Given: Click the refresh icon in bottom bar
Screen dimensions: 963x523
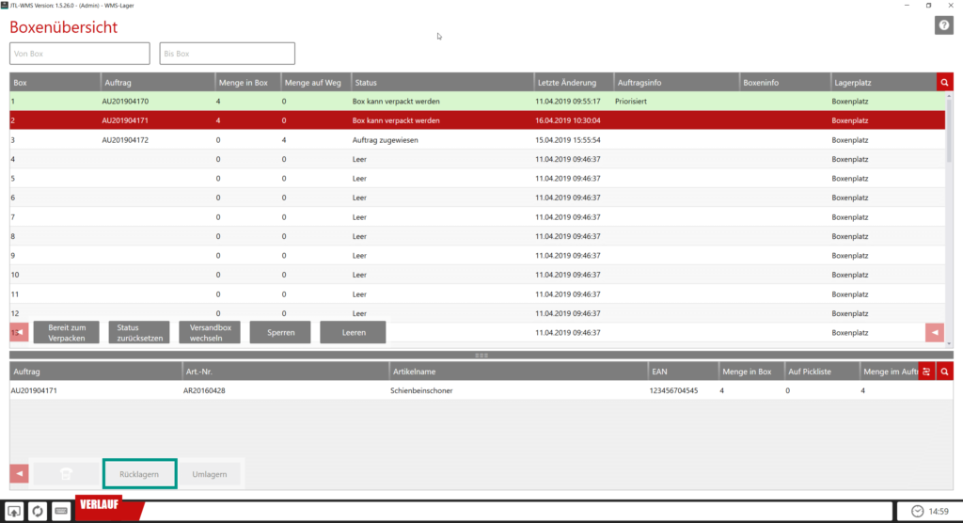Looking at the screenshot, I should tap(38, 511).
